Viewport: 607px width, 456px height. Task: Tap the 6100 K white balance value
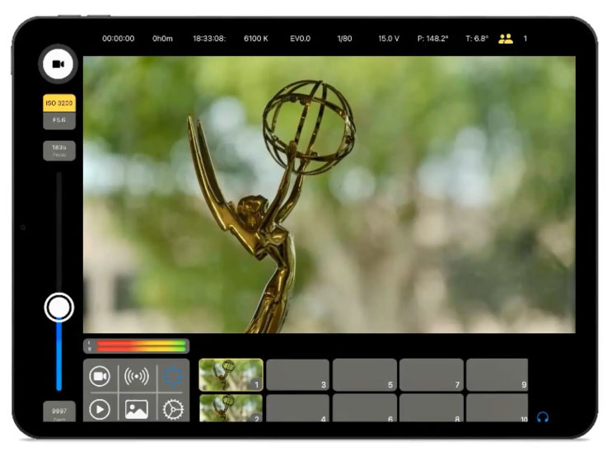point(256,39)
